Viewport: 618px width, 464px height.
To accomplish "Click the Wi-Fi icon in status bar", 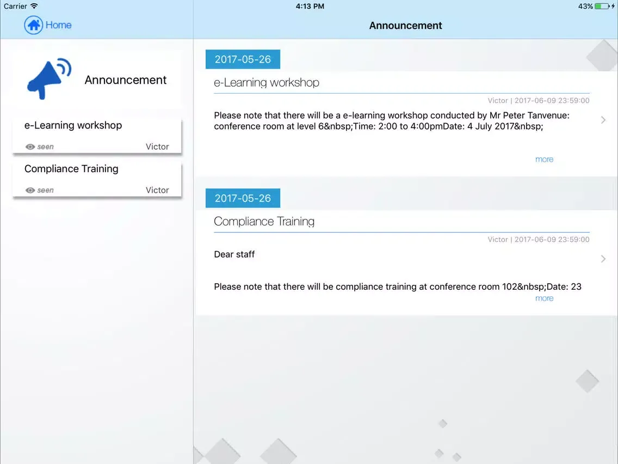I will pyautogui.click(x=34, y=6).
